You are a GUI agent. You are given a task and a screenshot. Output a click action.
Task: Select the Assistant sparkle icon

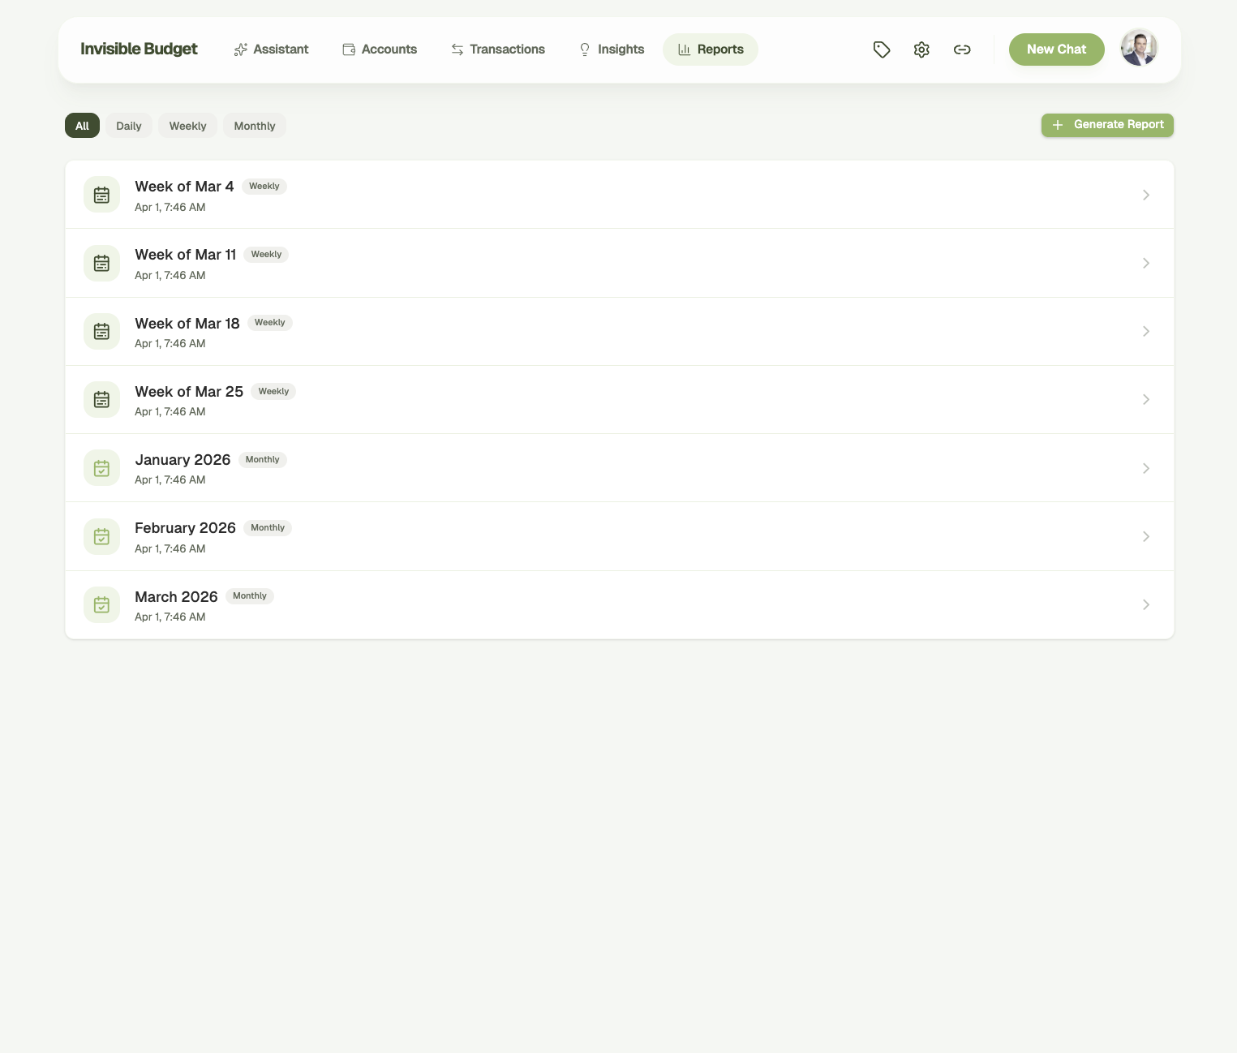[x=240, y=49]
